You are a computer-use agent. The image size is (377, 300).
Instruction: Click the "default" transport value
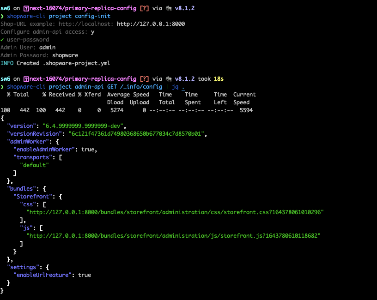(34, 165)
